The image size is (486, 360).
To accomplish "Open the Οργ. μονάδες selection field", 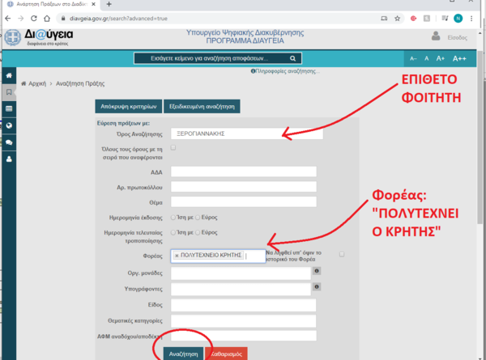I will tap(241, 273).
